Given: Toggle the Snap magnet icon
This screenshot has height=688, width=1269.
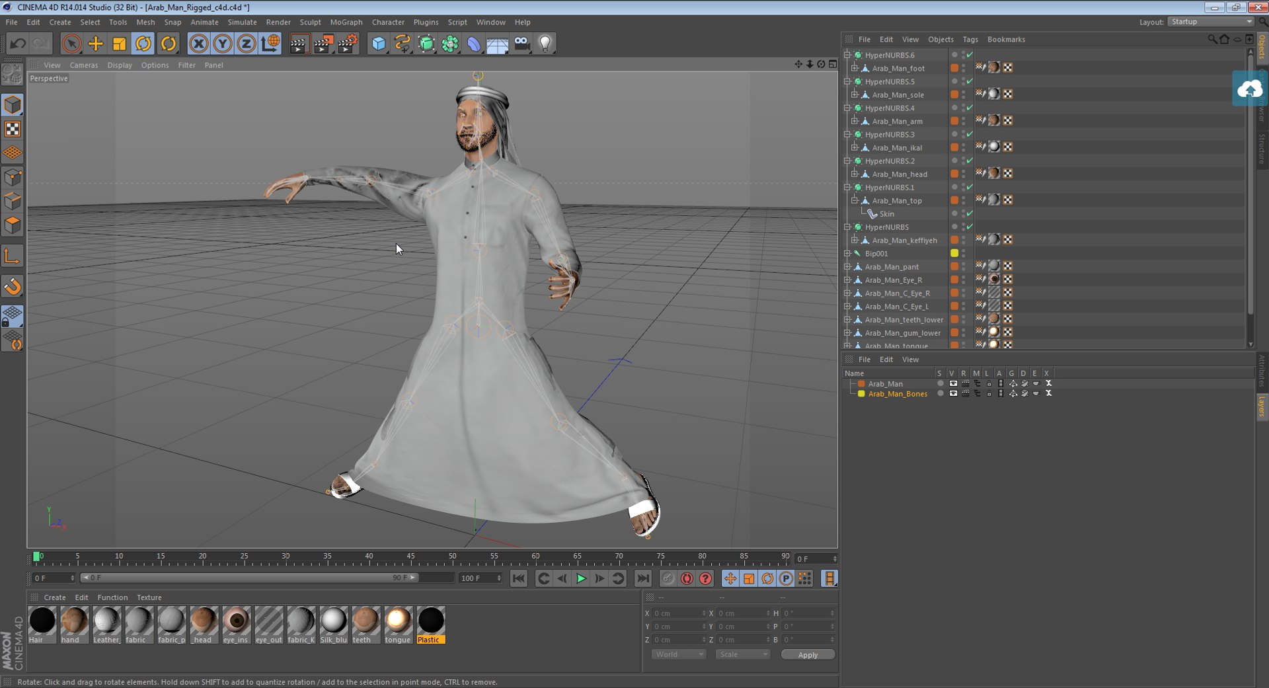Looking at the screenshot, I should [x=13, y=286].
